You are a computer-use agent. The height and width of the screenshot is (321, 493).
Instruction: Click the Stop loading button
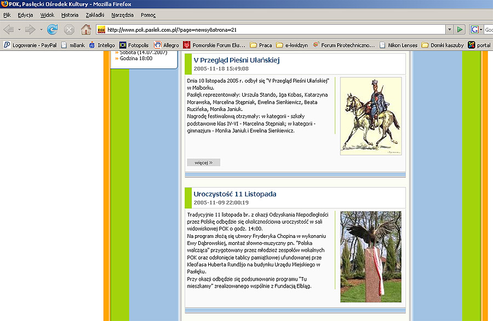69,30
